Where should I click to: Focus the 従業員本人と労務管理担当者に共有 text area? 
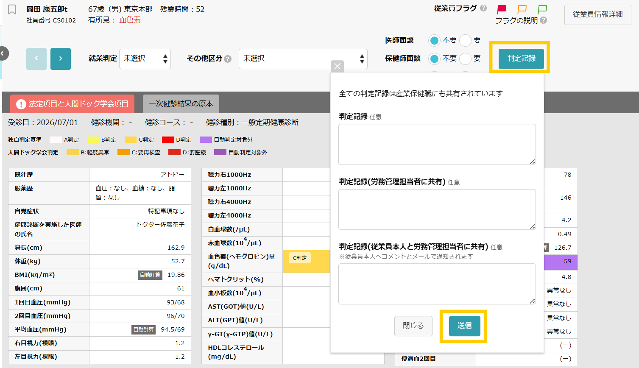[x=437, y=284]
